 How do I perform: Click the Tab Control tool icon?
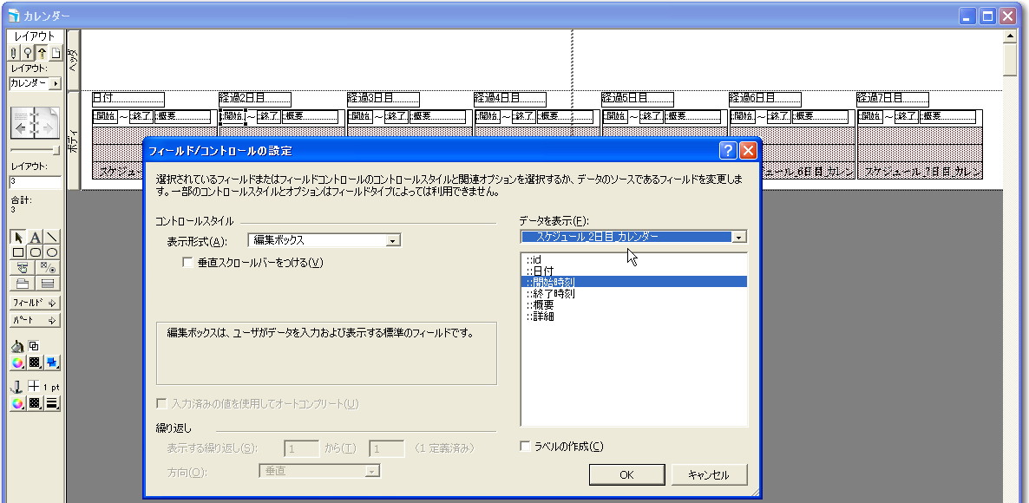click(23, 283)
